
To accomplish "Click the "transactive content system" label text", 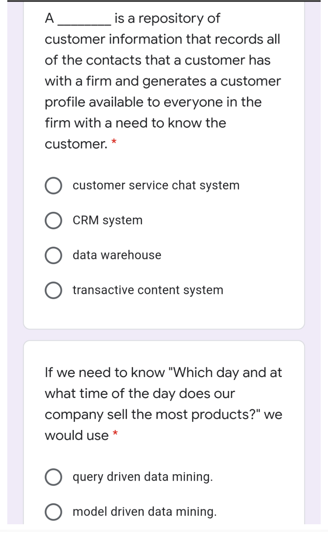I will [148, 290].
